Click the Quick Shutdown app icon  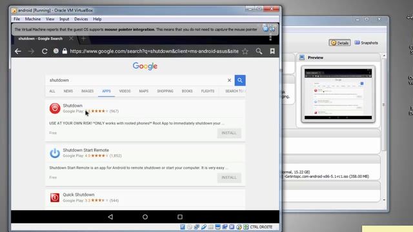tap(55, 198)
